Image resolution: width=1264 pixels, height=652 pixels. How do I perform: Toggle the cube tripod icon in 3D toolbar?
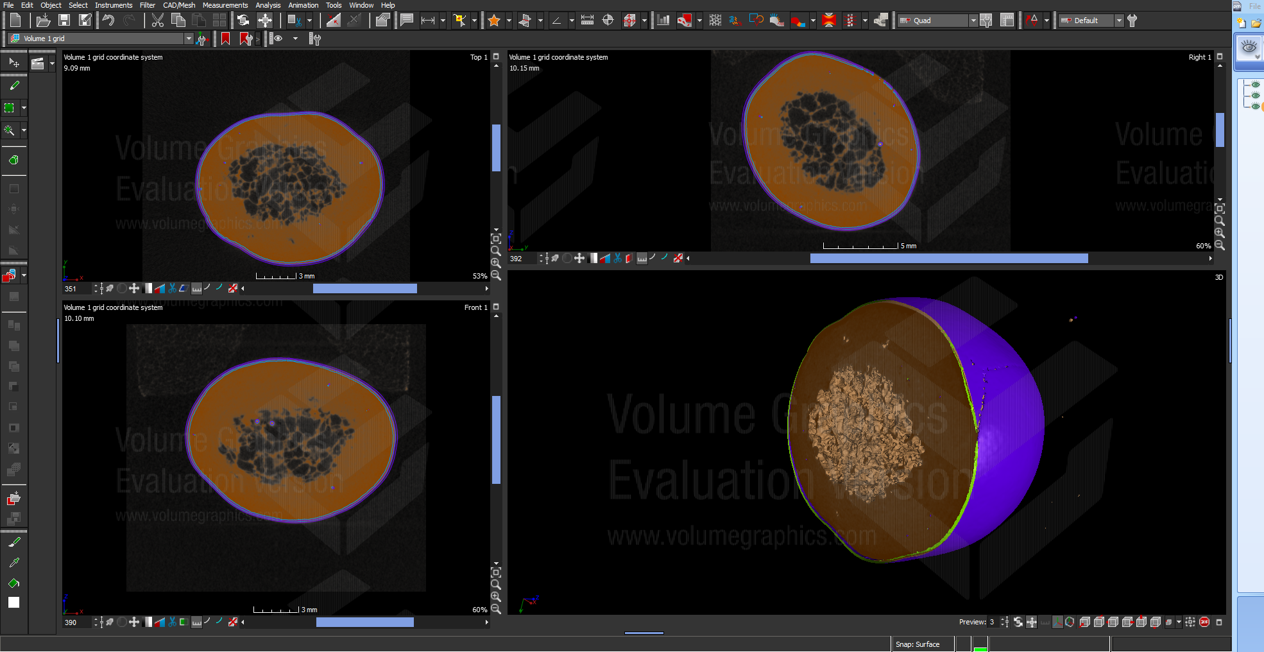[x=1070, y=622]
